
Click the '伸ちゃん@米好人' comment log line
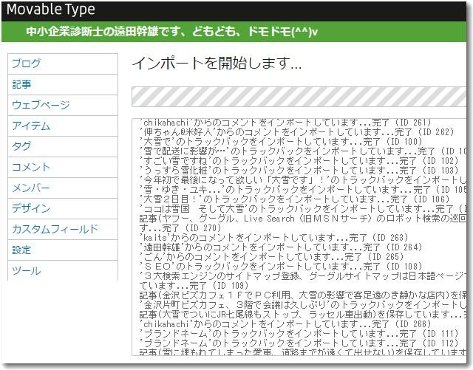pyautogui.click(x=297, y=132)
